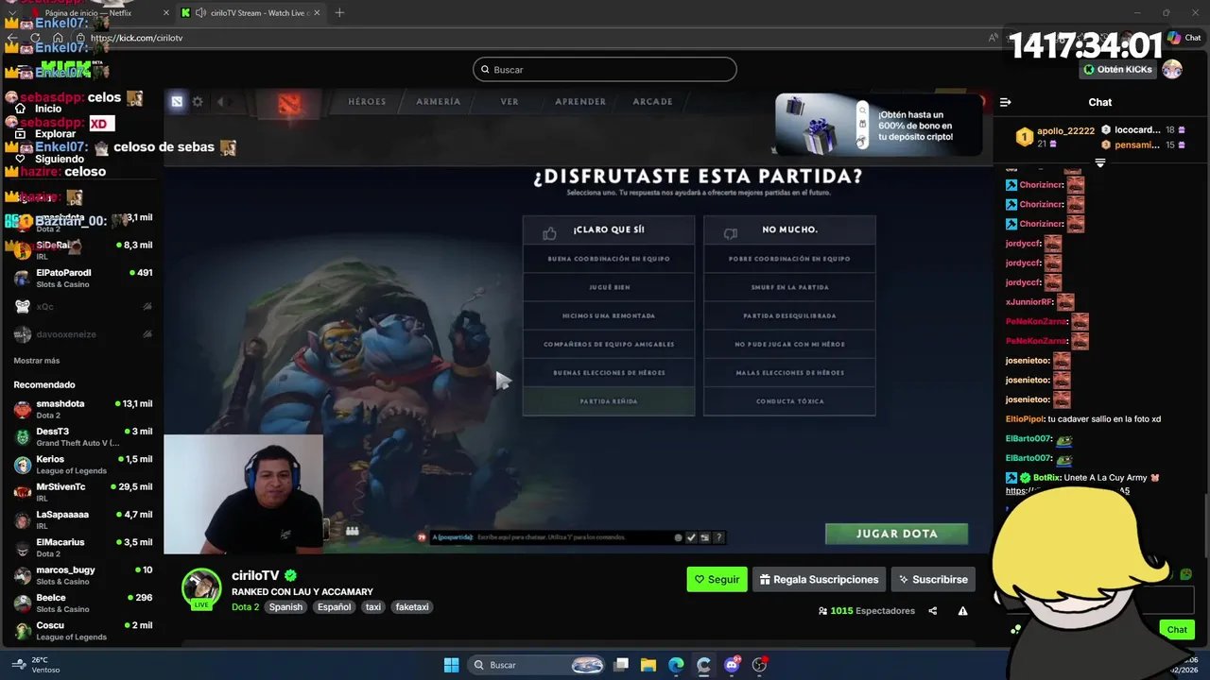Select the Partida reñida option
Viewport: 1210px width, 680px height.
pyautogui.click(x=609, y=401)
